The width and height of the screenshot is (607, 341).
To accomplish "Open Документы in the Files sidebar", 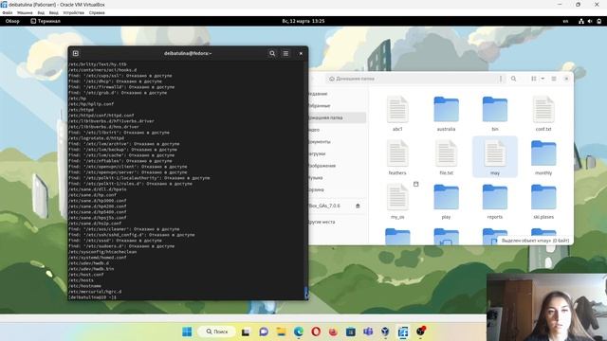I will coord(338,141).
